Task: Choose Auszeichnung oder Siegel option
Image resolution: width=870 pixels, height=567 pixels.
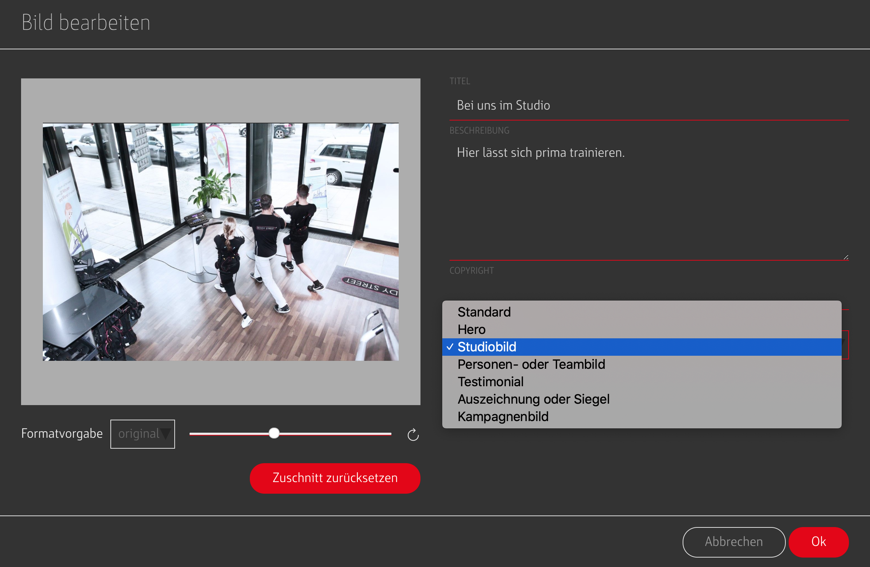Action: tap(533, 399)
